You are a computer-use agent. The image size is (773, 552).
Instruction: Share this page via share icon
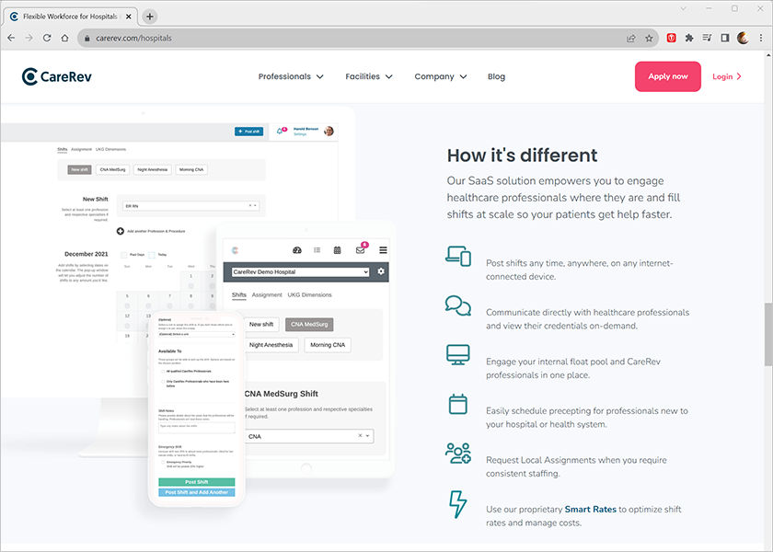(631, 38)
